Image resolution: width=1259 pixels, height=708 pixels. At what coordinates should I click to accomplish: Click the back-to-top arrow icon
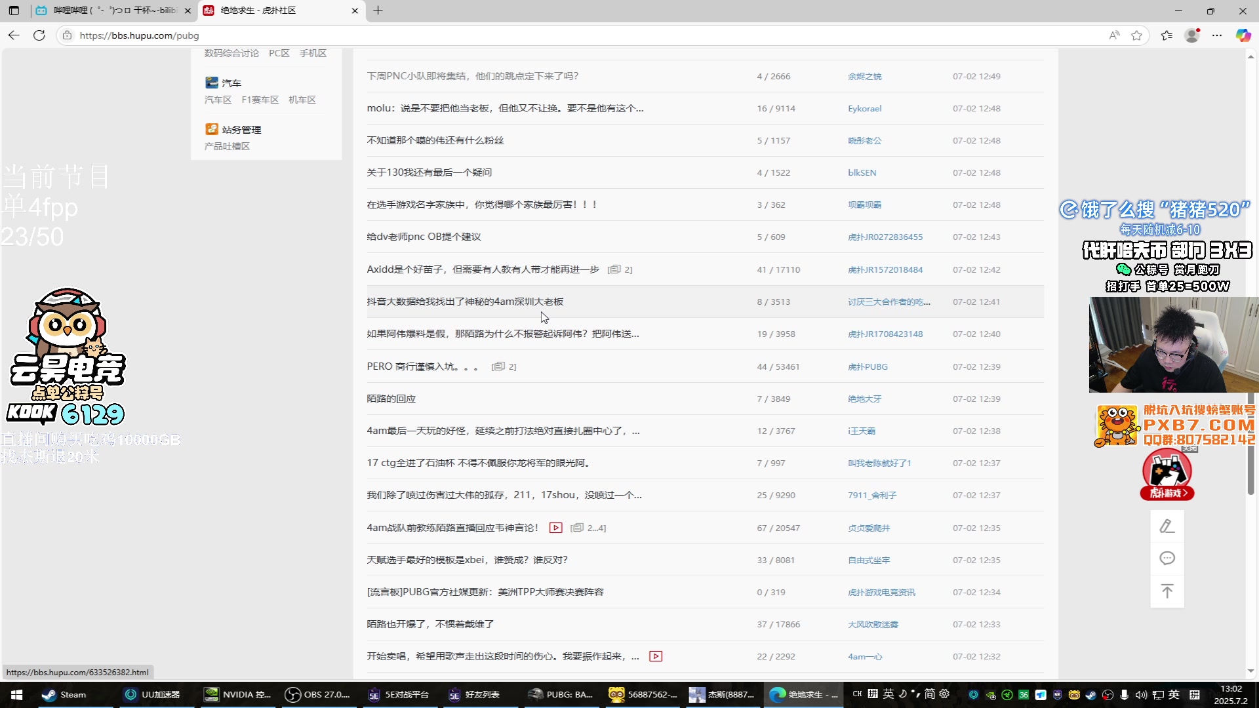click(x=1167, y=591)
